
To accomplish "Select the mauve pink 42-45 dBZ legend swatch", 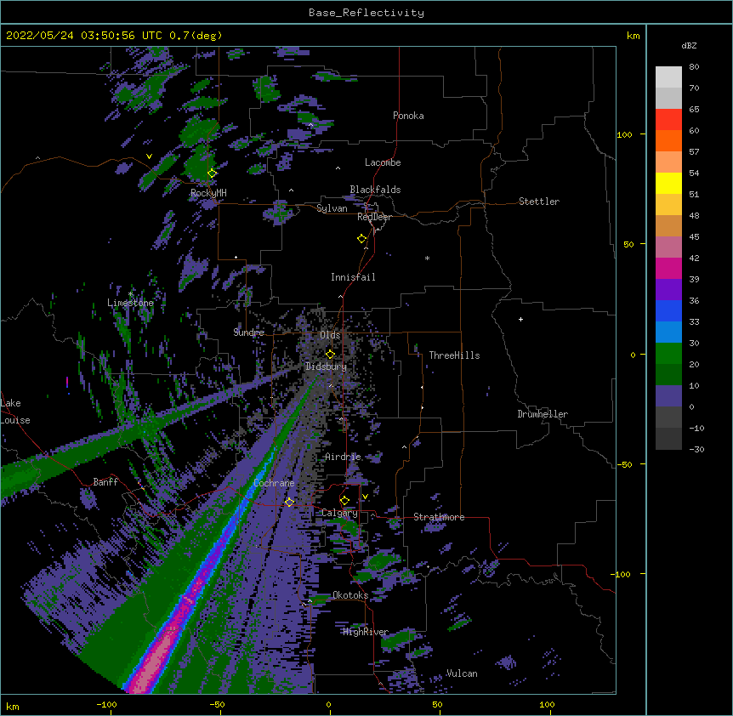I will (x=668, y=247).
